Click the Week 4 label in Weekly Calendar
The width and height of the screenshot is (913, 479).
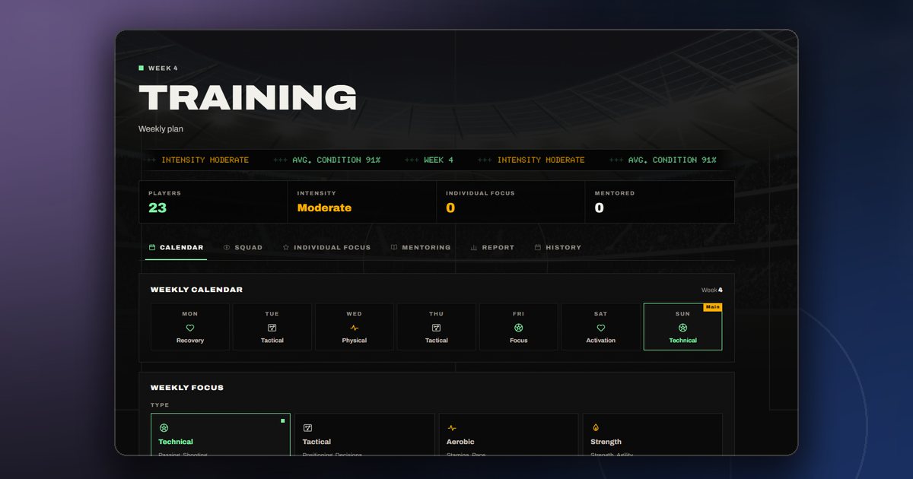(x=712, y=290)
